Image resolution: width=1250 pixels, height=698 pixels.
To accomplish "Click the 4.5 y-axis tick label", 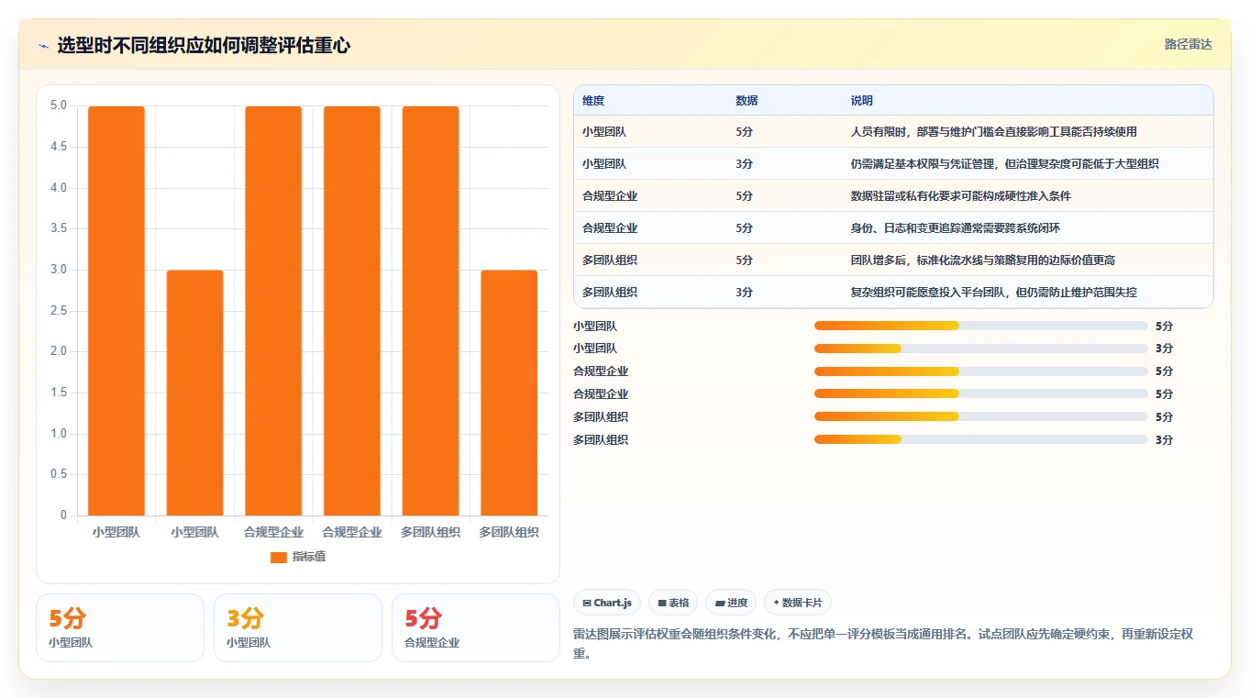I will (x=58, y=147).
